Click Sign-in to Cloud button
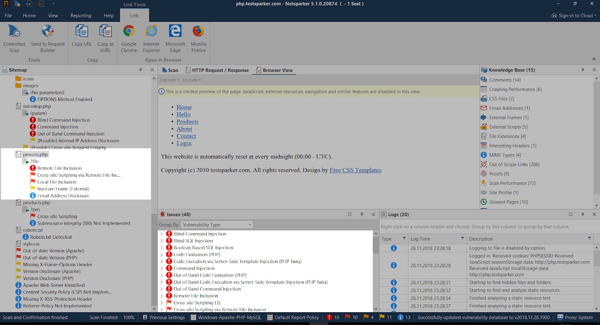Viewport: 600px width, 325px height. (x=574, y=15)
